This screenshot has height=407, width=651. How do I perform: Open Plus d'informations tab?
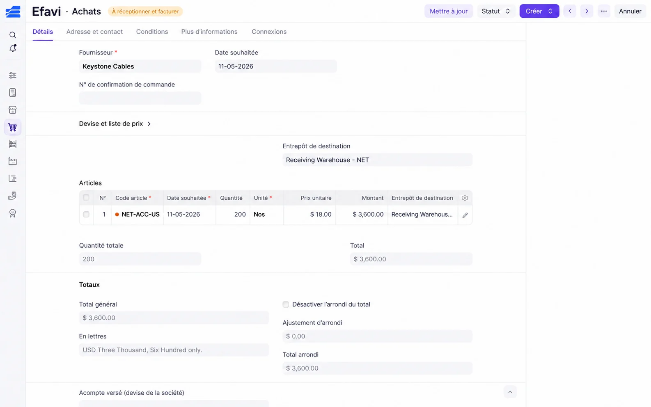click(209, 32)
